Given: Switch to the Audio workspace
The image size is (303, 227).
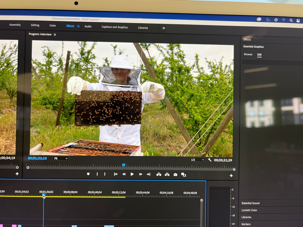Looking at the screenshot, I should pyautogui.click(x=88, y=26).
